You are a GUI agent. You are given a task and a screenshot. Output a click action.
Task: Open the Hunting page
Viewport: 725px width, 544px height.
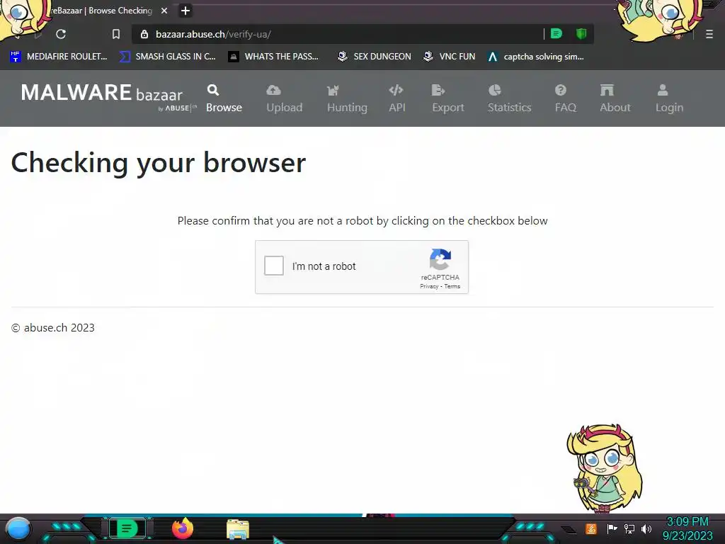click(x=347, y=98)
